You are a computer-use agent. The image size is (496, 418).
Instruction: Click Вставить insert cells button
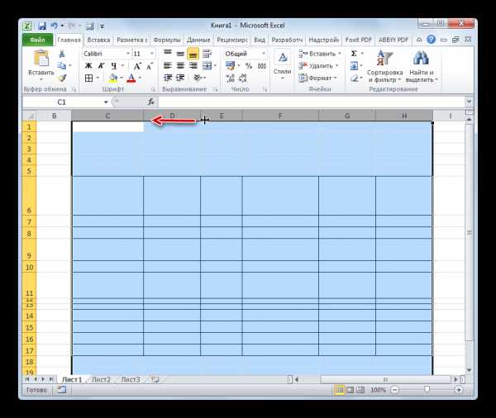pyautogui.click(x=320, y=54)
